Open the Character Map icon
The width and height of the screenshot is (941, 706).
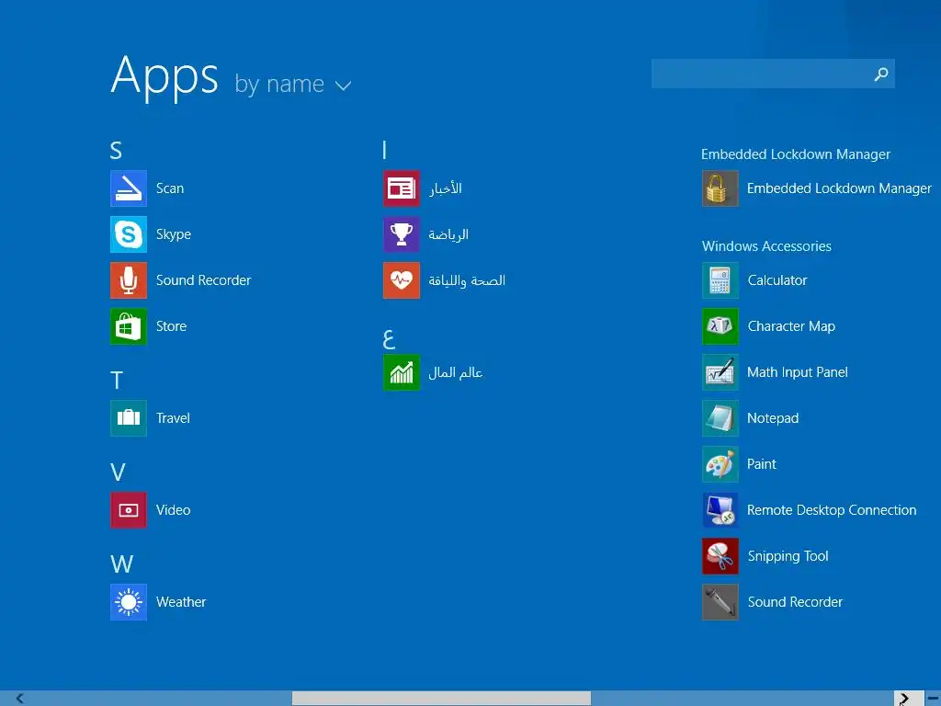tap(720, 326)
